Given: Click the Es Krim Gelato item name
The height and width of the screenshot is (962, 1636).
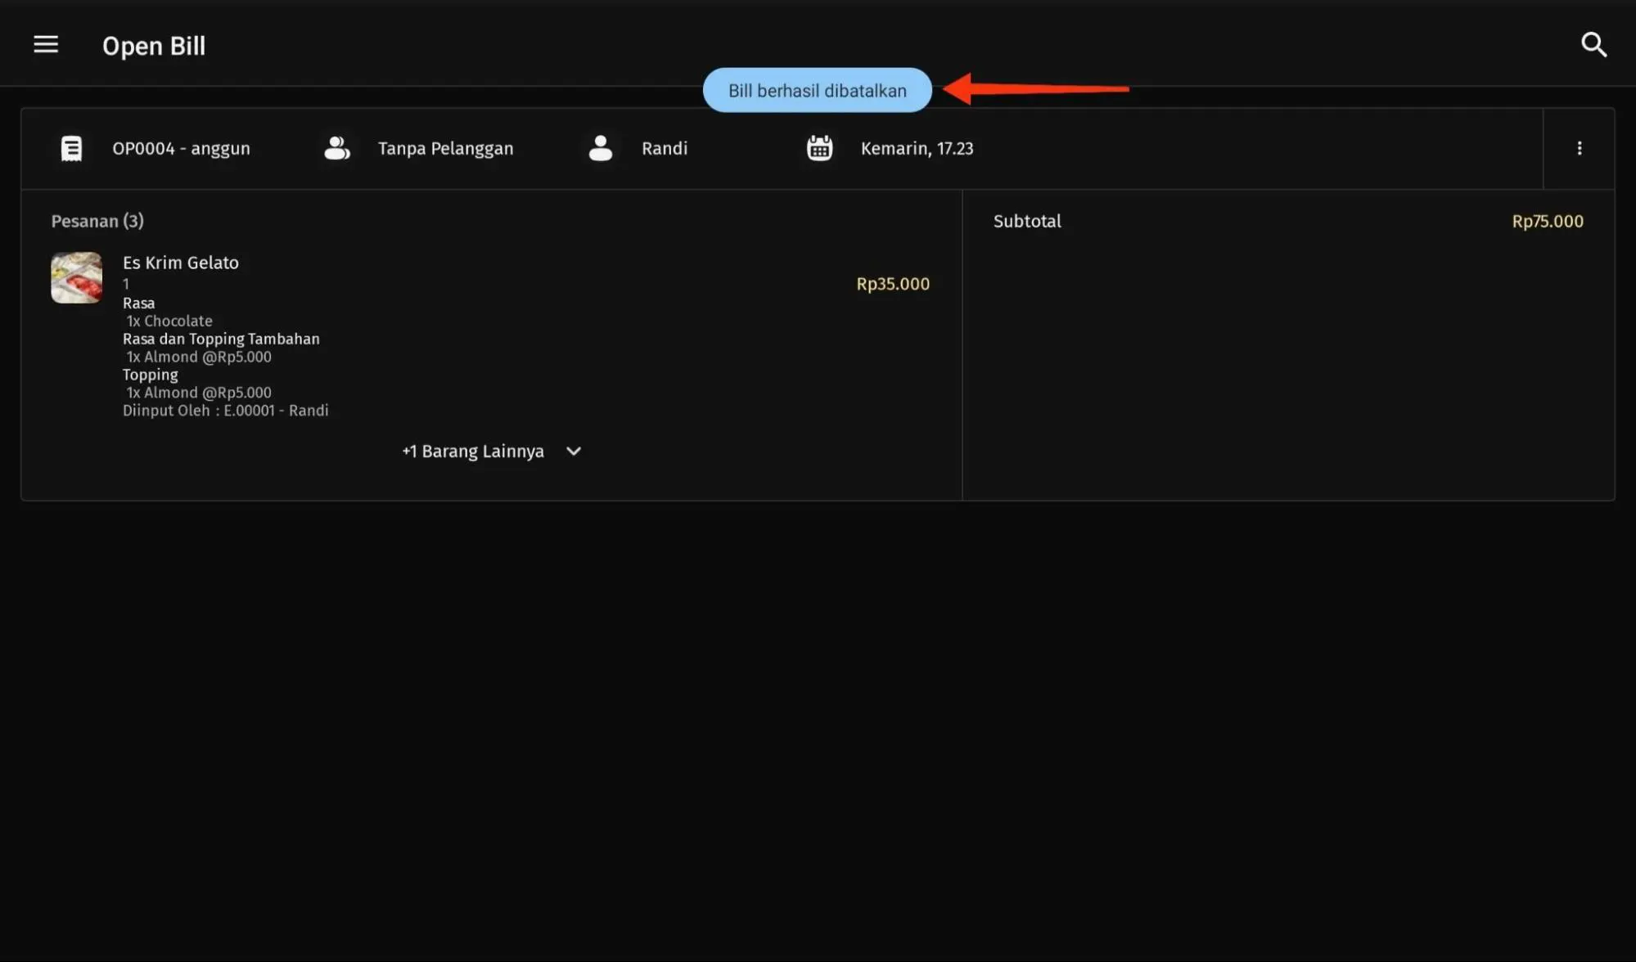Looking at the screenshot, I should tap(180, 263).
